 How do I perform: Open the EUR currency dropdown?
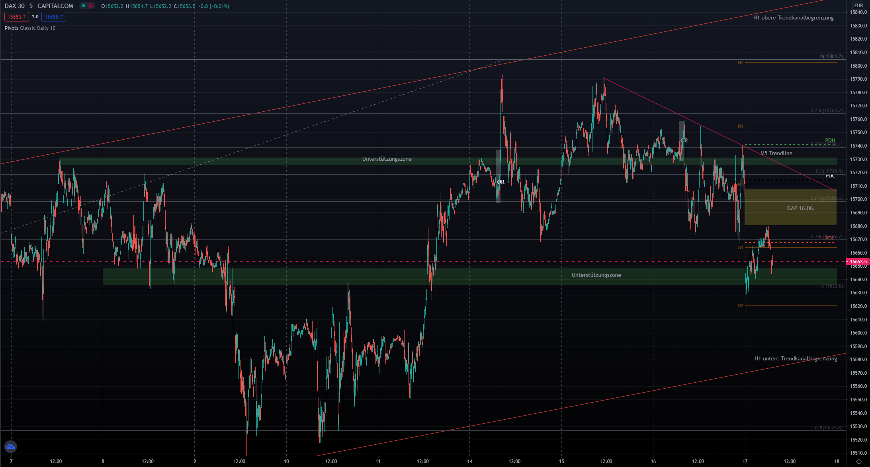(858, 6)
